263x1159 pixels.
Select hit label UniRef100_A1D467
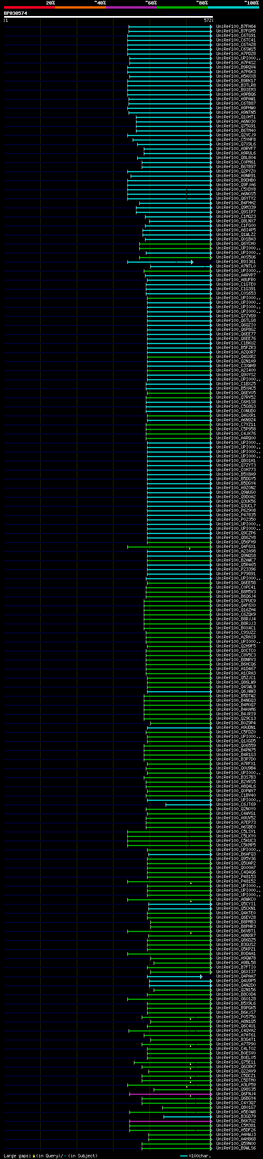[235, 669]
